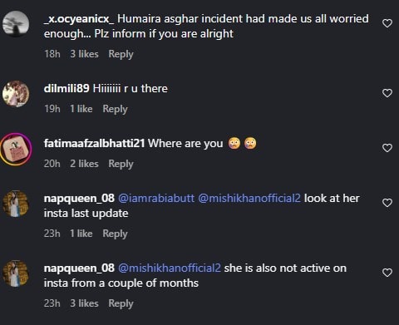The image size is (399, 325).
Task: Show 3 likes on the last comment
Action: [x=84, y=303]
